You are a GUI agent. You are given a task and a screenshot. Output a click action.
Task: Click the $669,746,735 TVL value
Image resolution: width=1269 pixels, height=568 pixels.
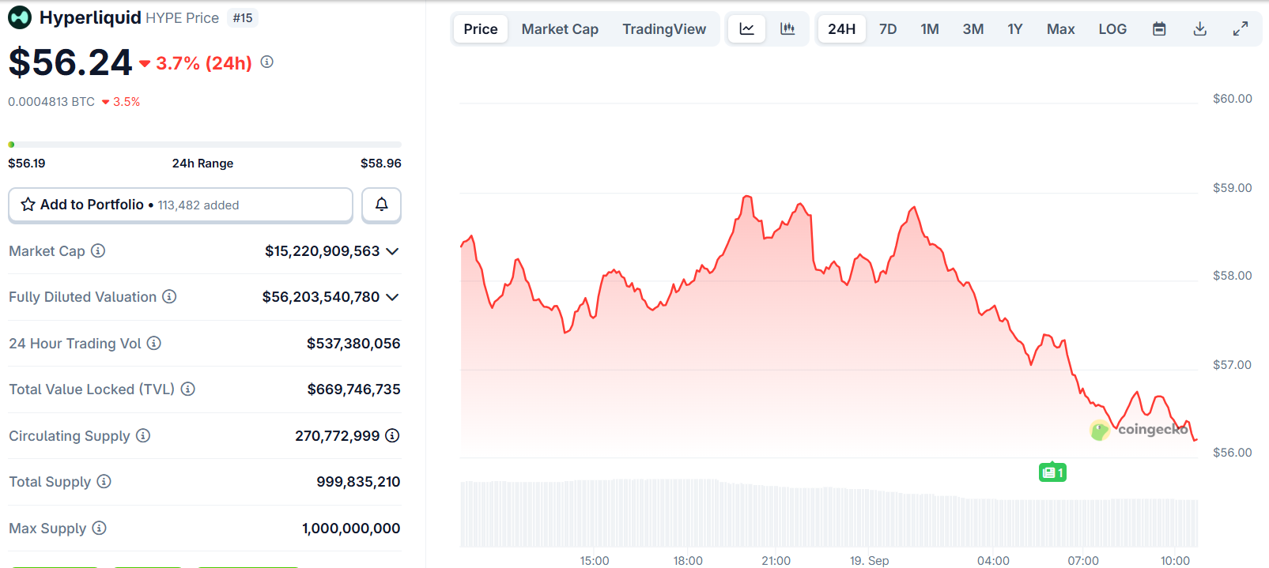pyautogui.click(x=354, y=389)
